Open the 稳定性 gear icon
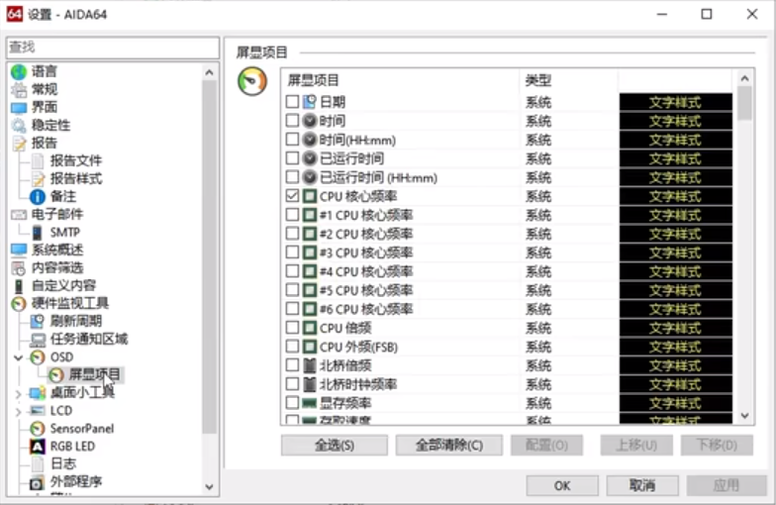Screen dimensions: 776x505 coord(19,125)
